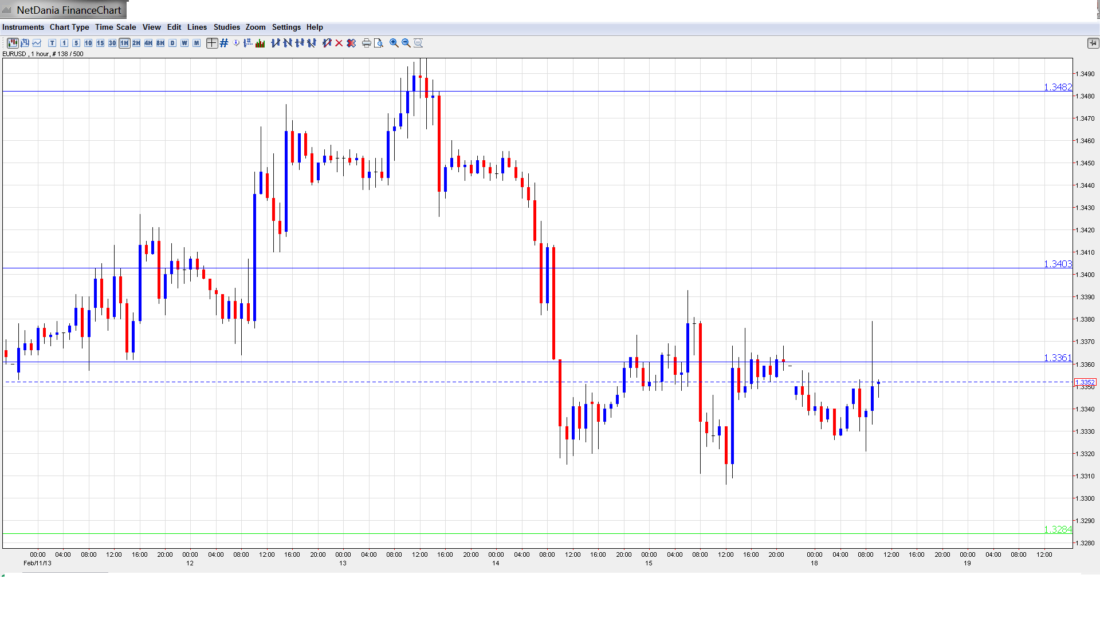Click the zoom in magnifier icon
The height and width of the screenshot is (618, 1100).
[x=394, y=43]
